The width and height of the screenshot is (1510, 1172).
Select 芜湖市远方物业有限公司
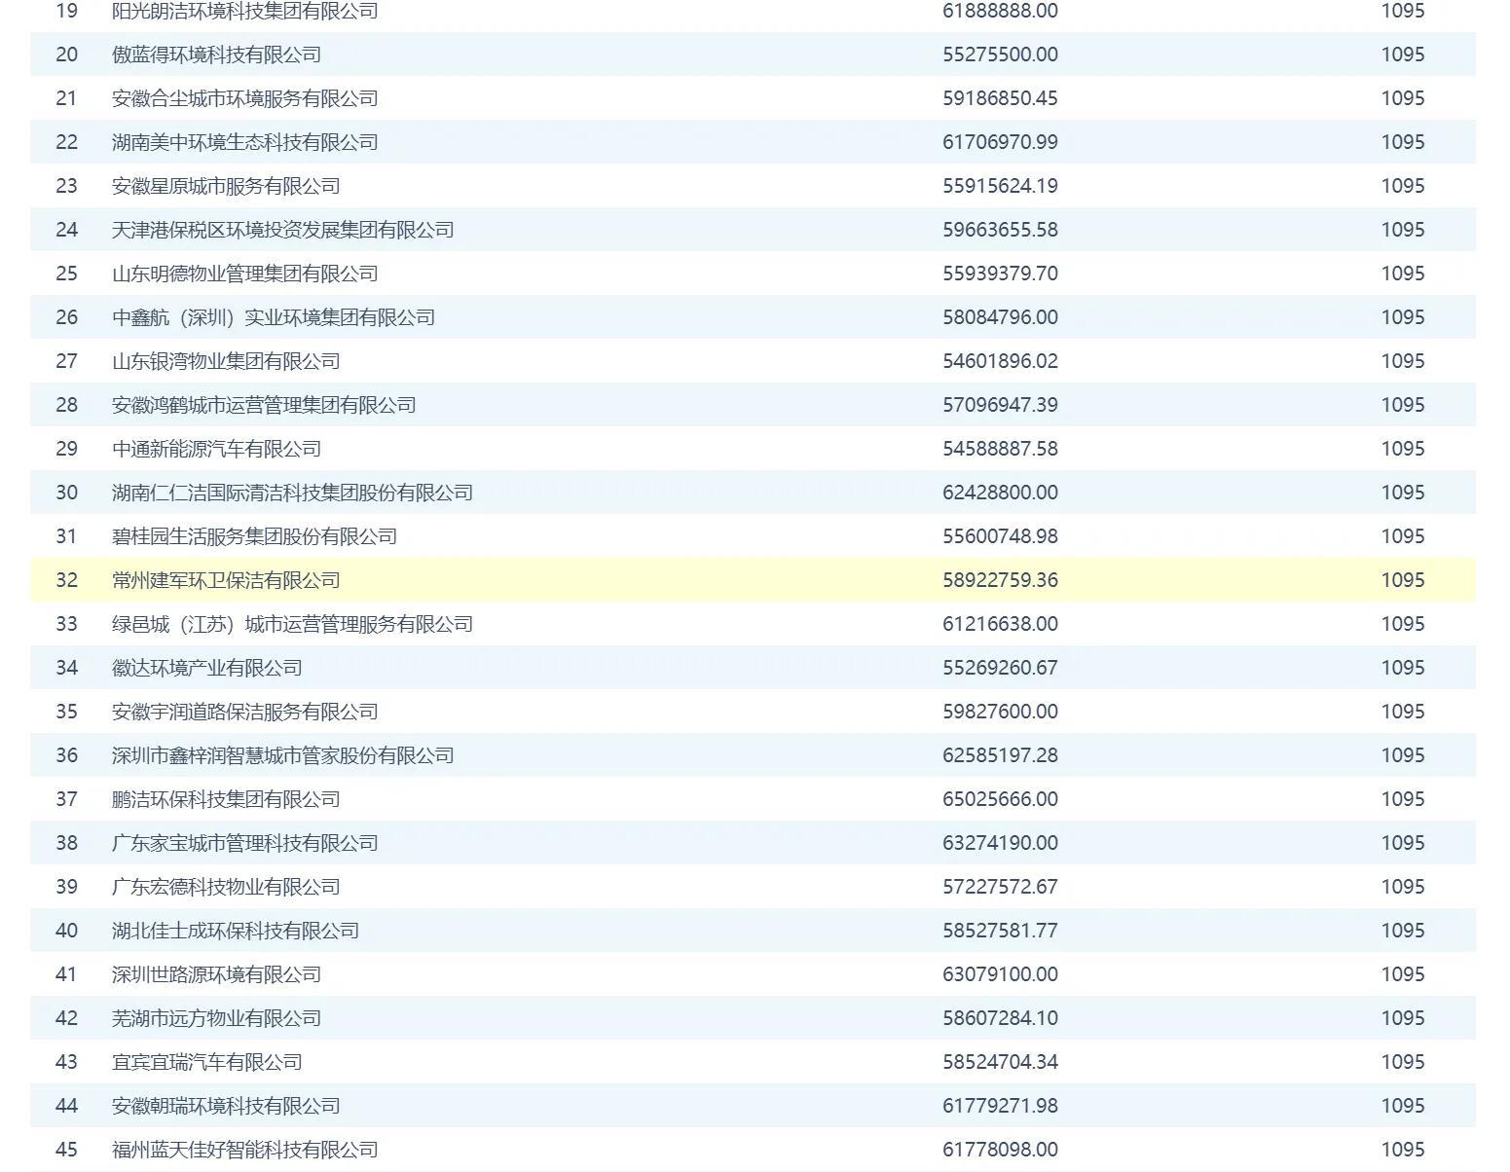point(216,1018)
